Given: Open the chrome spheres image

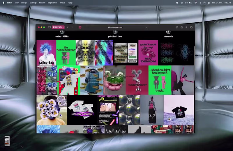Looking at the screenshot, I should point(129,110).
